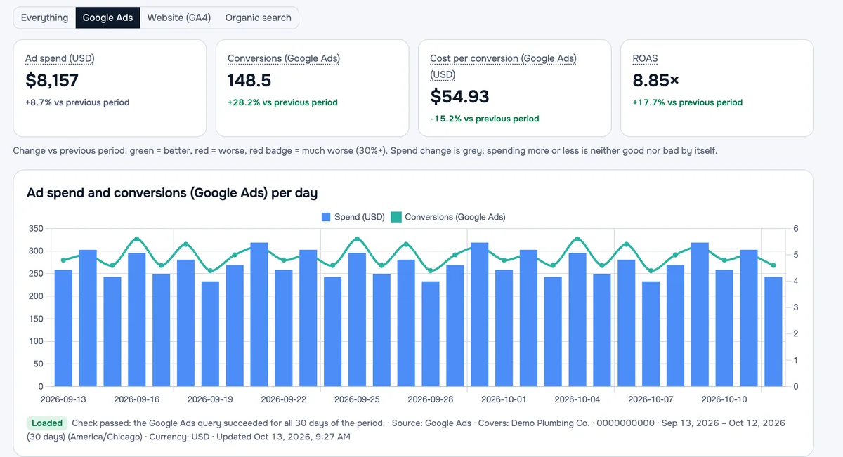Open the Website (GA4) tab
The image size is (843, 457).
tap(179, 18)
